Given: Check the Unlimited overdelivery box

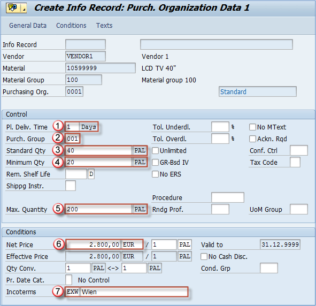Looking at the screenshot, I should 155,150.
